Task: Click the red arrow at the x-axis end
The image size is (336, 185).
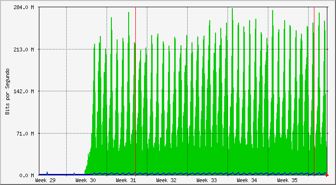Action: coord(327,175)
